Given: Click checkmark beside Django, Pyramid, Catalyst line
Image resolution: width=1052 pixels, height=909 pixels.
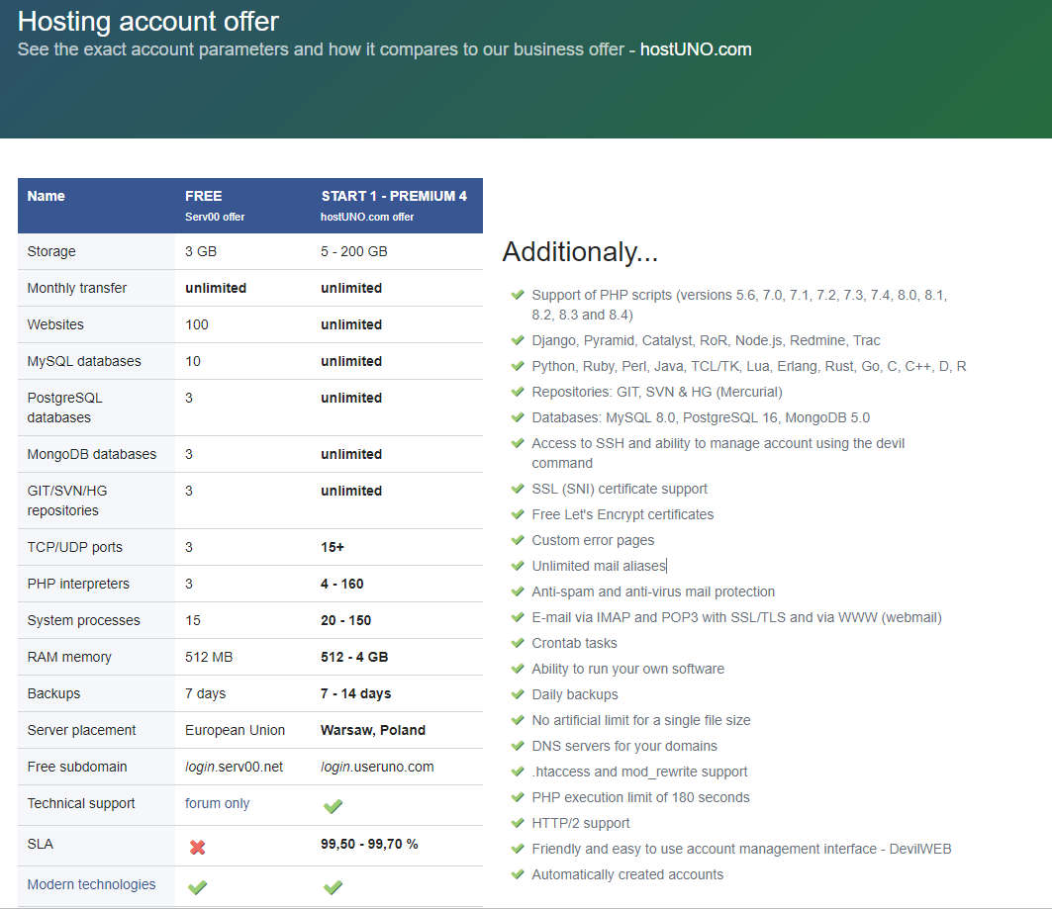Looking at the screenshot, I should click(518, 340).
